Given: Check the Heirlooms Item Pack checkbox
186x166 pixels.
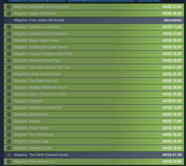Looking at the screenshot, I should pos(9,61).
